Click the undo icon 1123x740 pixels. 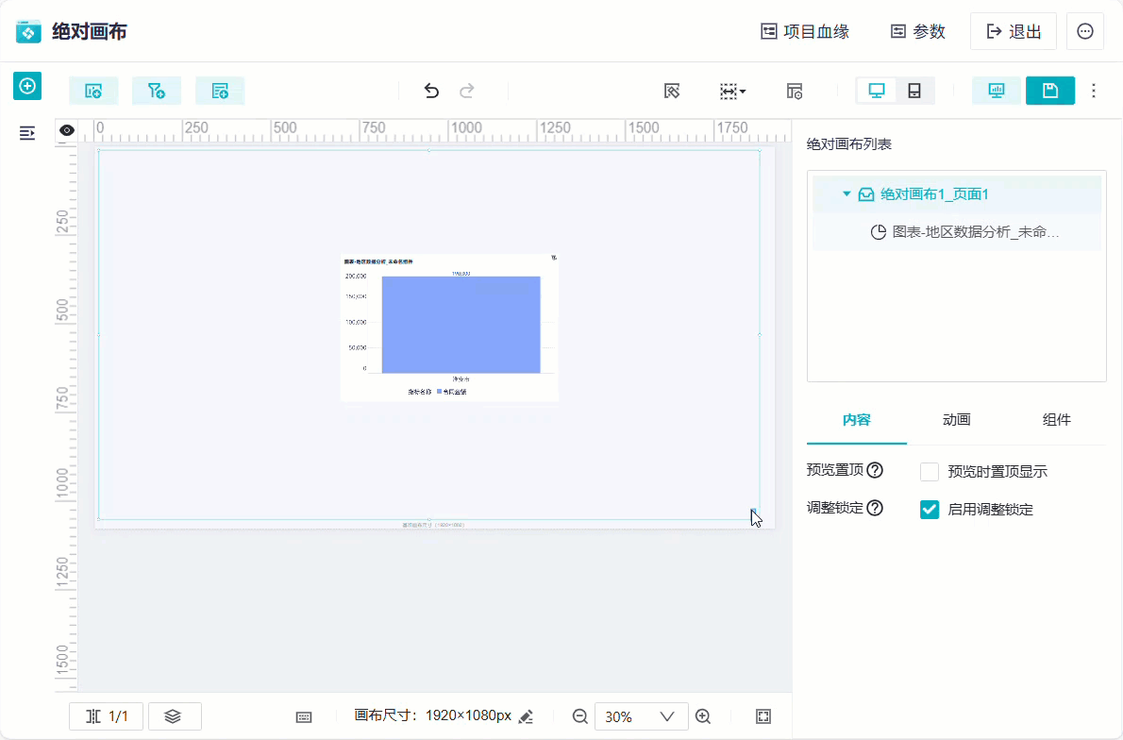pyautogui.click(x=431, y=91)
